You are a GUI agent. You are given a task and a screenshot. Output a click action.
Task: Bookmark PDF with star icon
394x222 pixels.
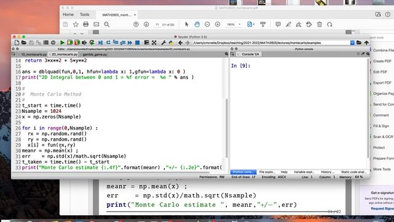76,25
